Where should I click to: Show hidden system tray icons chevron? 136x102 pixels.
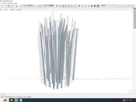tap(135, 100)
